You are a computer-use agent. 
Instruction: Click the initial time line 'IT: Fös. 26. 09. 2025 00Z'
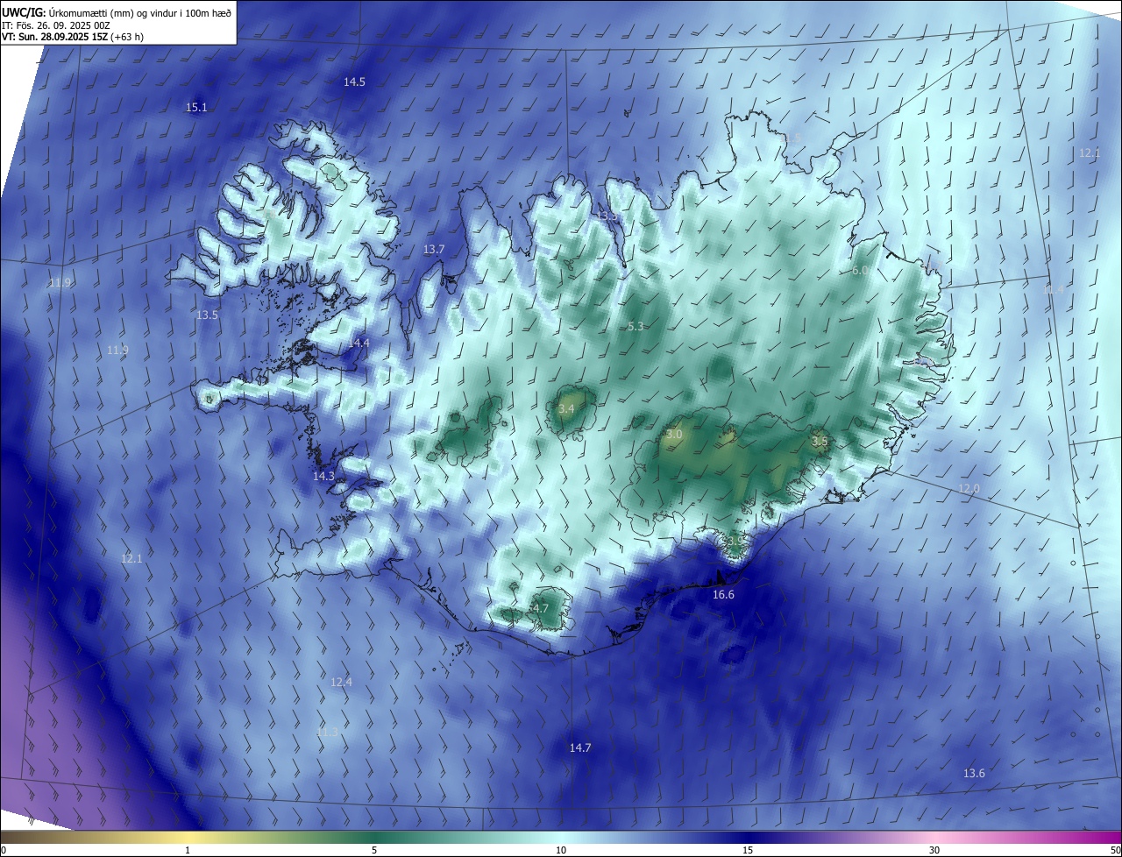(x=56, y=25)
